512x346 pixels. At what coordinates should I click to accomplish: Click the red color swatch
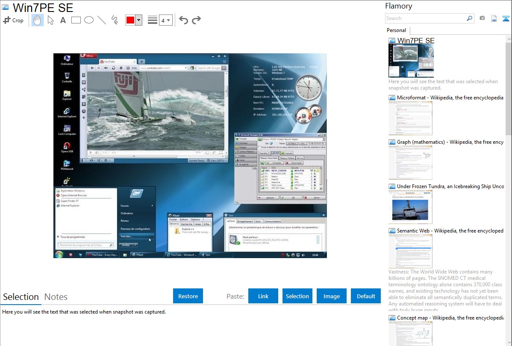[x=130, y=20]
